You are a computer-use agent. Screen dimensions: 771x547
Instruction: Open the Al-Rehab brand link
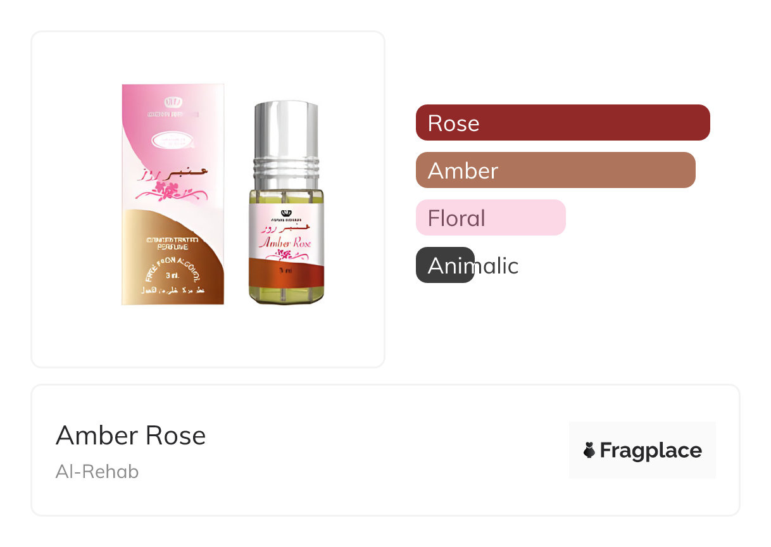97,472
